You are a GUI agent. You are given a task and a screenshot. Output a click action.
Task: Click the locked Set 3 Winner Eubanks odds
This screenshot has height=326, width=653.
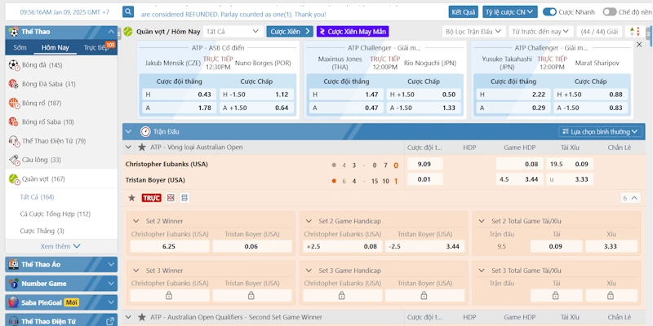point(170,295)
